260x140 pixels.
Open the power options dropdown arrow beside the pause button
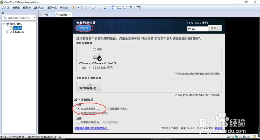point(78,8)
